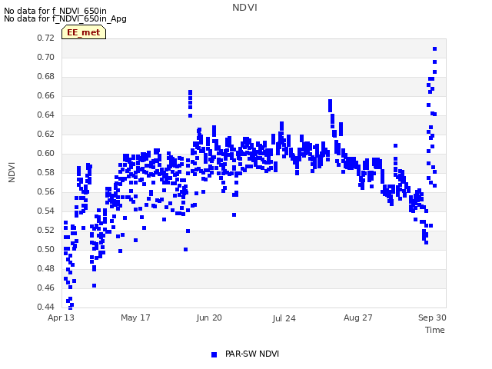Click the blue PAR-SW NDVI legend marker
This screenshot has width=492, height=369.
click(x=214, y=354)
